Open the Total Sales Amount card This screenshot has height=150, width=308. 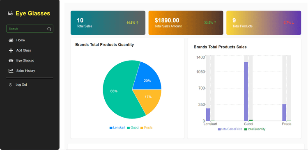[186, 23]
